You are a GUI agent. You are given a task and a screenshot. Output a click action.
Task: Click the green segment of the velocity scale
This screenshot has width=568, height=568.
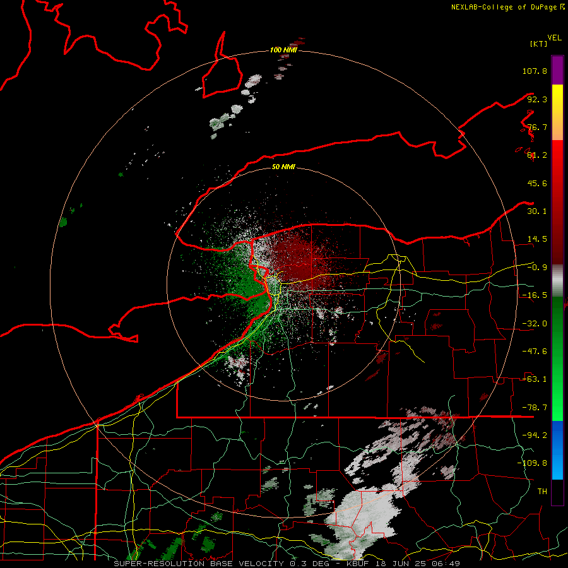point(557,358)
